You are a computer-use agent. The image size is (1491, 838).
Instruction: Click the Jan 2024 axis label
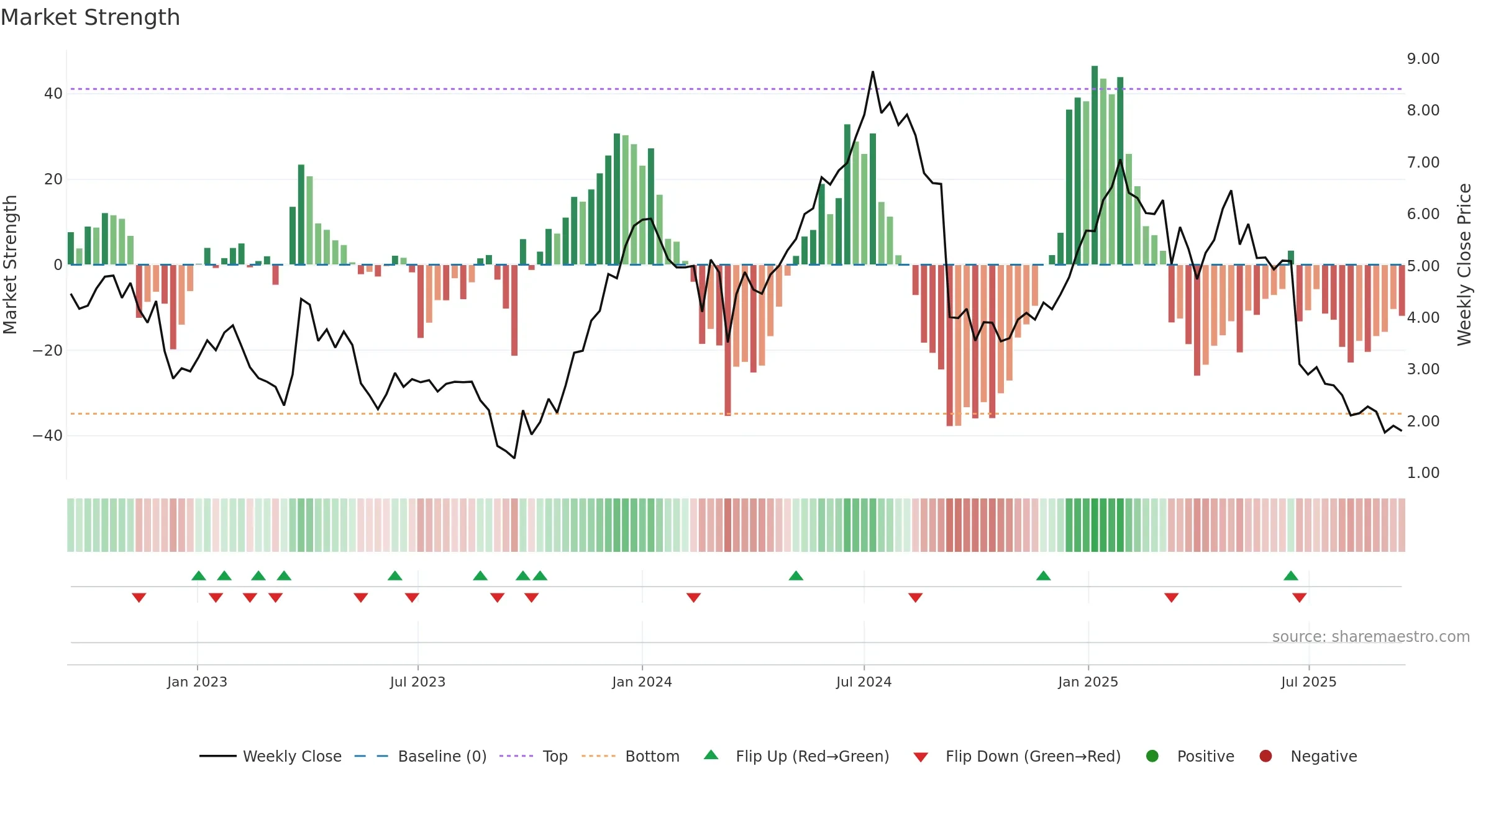pyautogui.click(x=642, y=682)
